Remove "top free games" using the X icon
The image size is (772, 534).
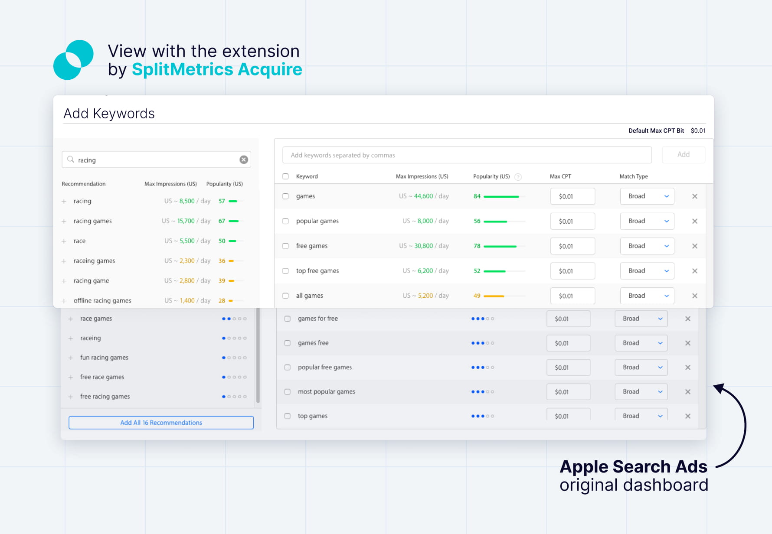(x=694, y=270)
